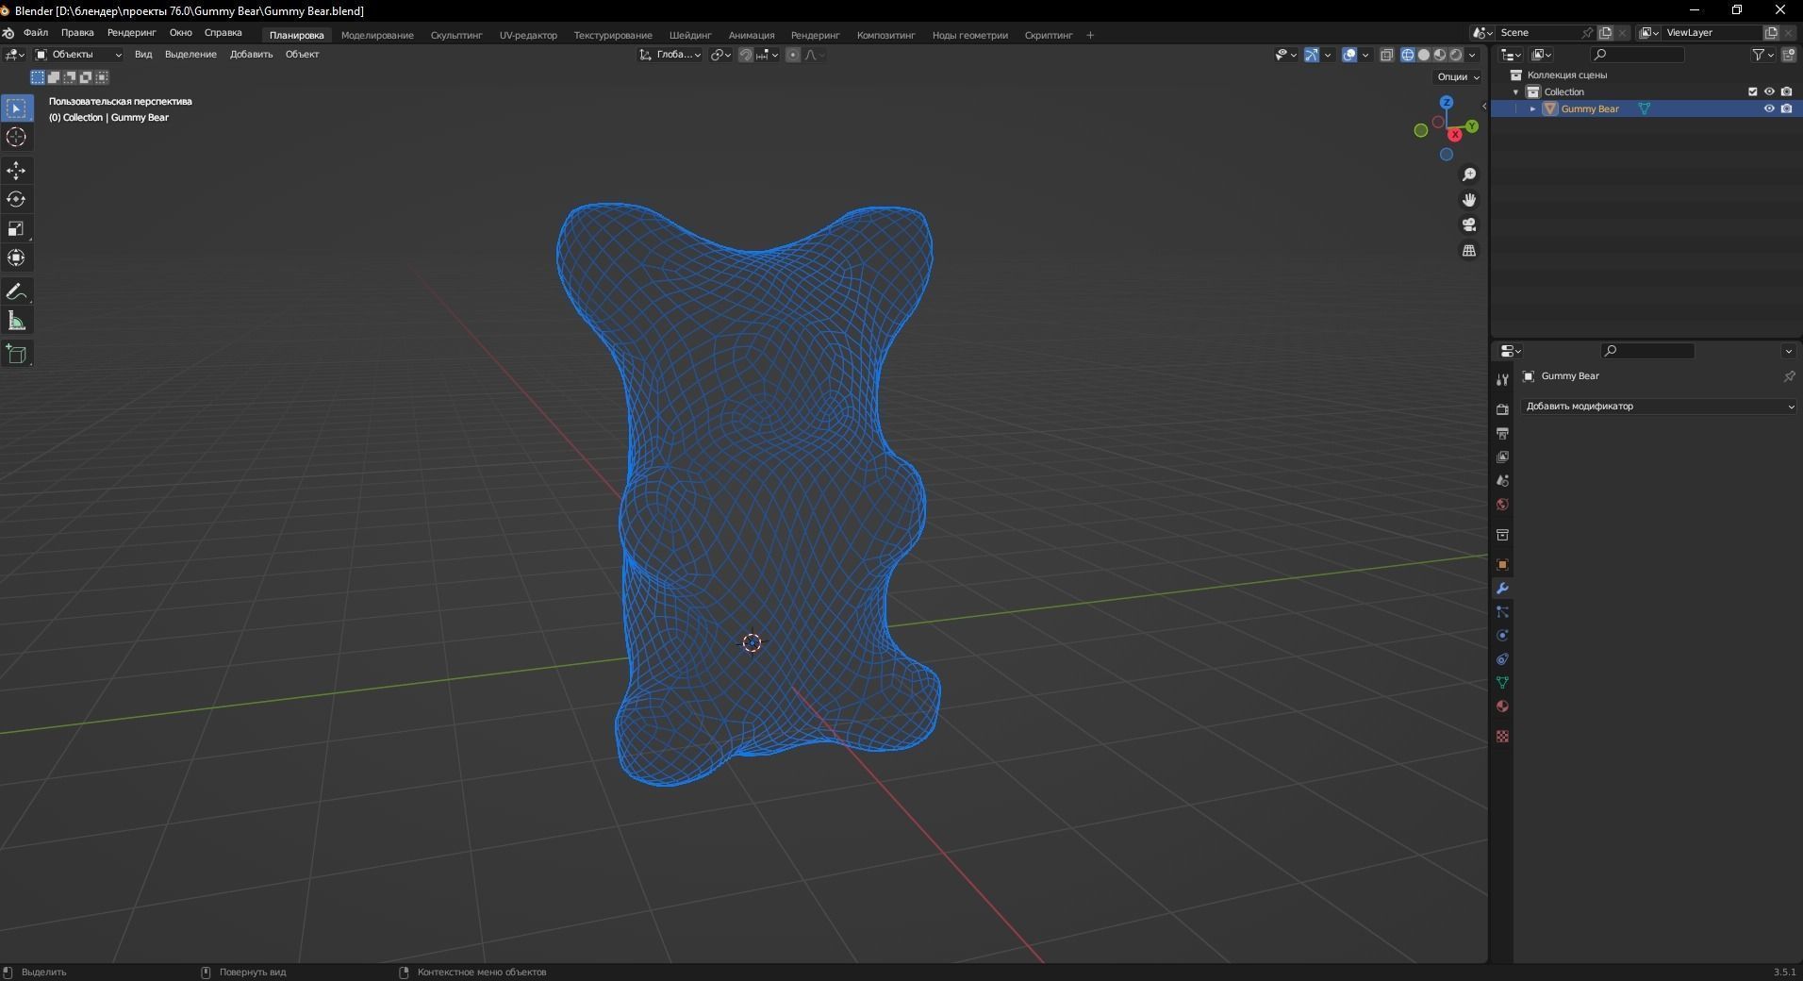Toggle camera view with the camera gizmo
This screenshot has height=981, width=1803.
coord(1469,225)
